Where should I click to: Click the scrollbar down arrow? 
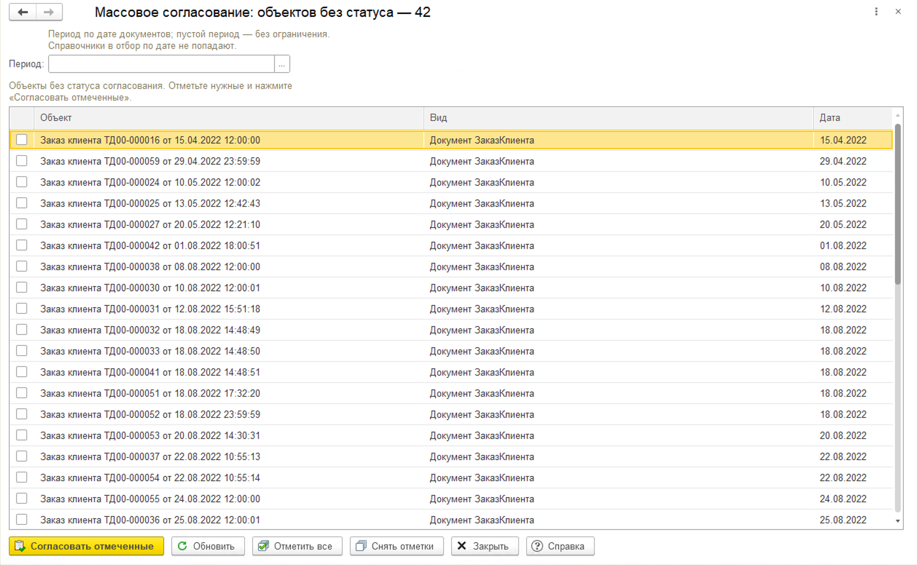click(898, 521)
